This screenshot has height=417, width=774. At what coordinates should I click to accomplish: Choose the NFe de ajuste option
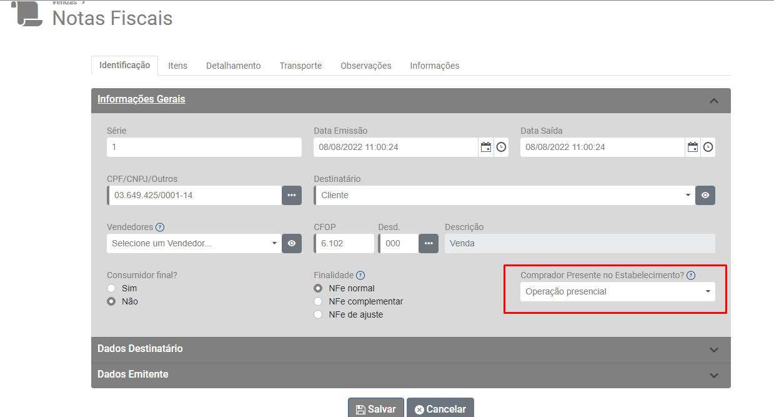point(318,314)
